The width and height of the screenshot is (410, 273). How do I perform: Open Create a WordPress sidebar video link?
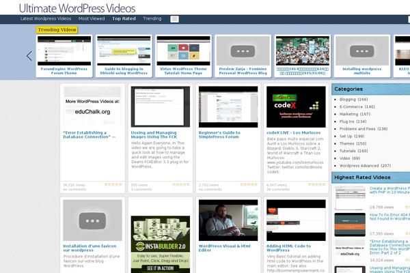pos(389,190)
